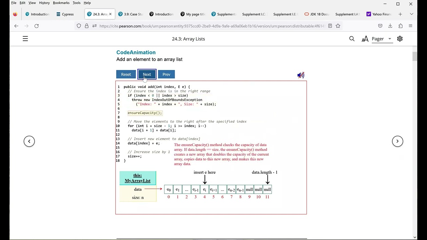Screen dimensions: 427x240
Task: Open the Firefox application menu icon
Action: pyautogui.click(x=411, y=26)
